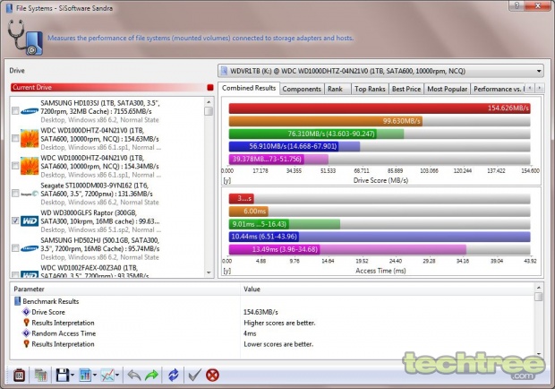This screenshot has width=555, height=389.
Task: Click the green 76.310MB/s bar
Action: click(x=303, y=134)
